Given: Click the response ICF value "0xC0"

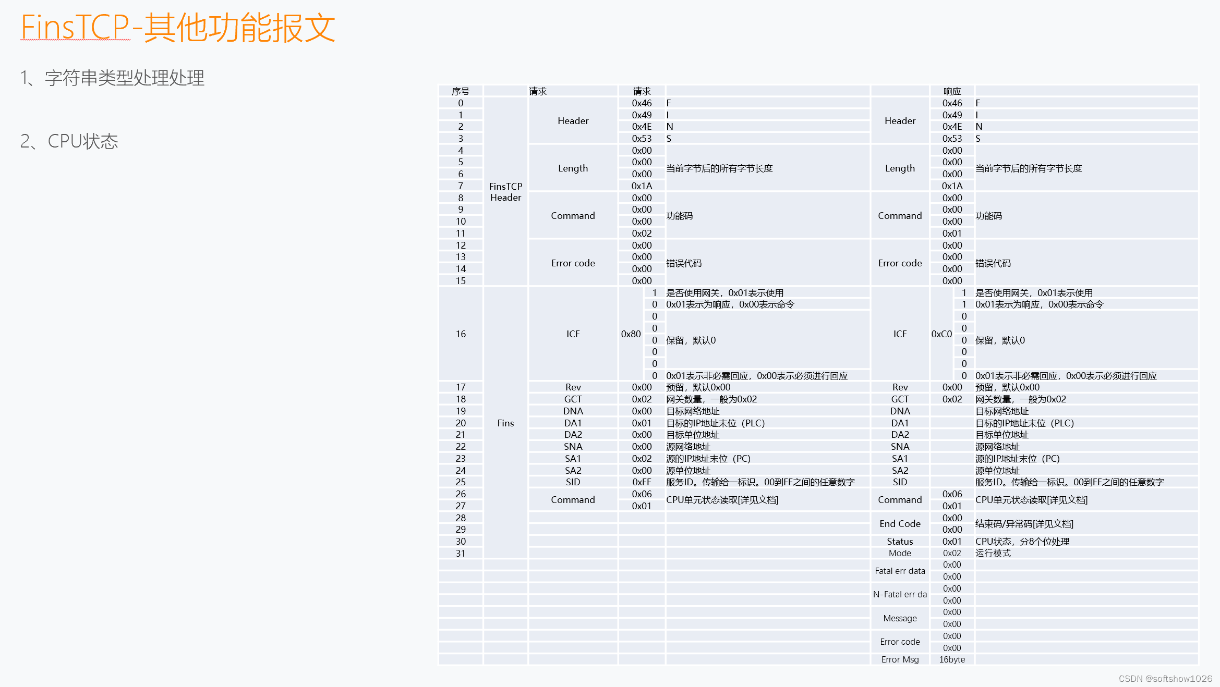Looking at the screenshot, I should (x=941, y=334).
